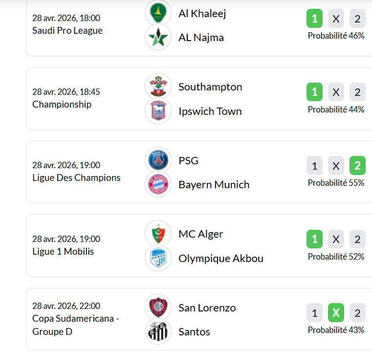Click the Olympique Akbou club logo

click(158, 258)
